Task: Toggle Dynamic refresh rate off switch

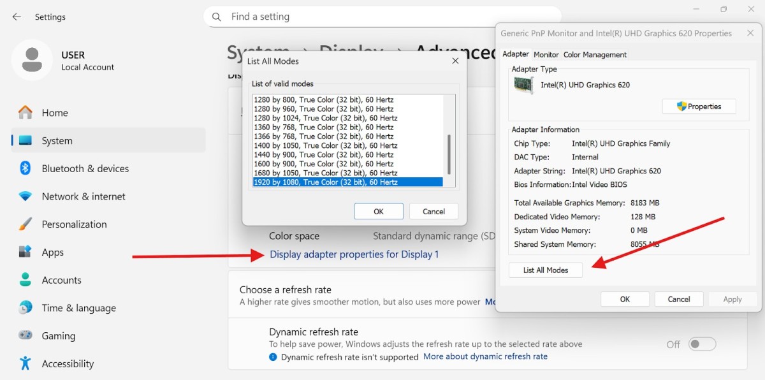Action: [702, 344]
